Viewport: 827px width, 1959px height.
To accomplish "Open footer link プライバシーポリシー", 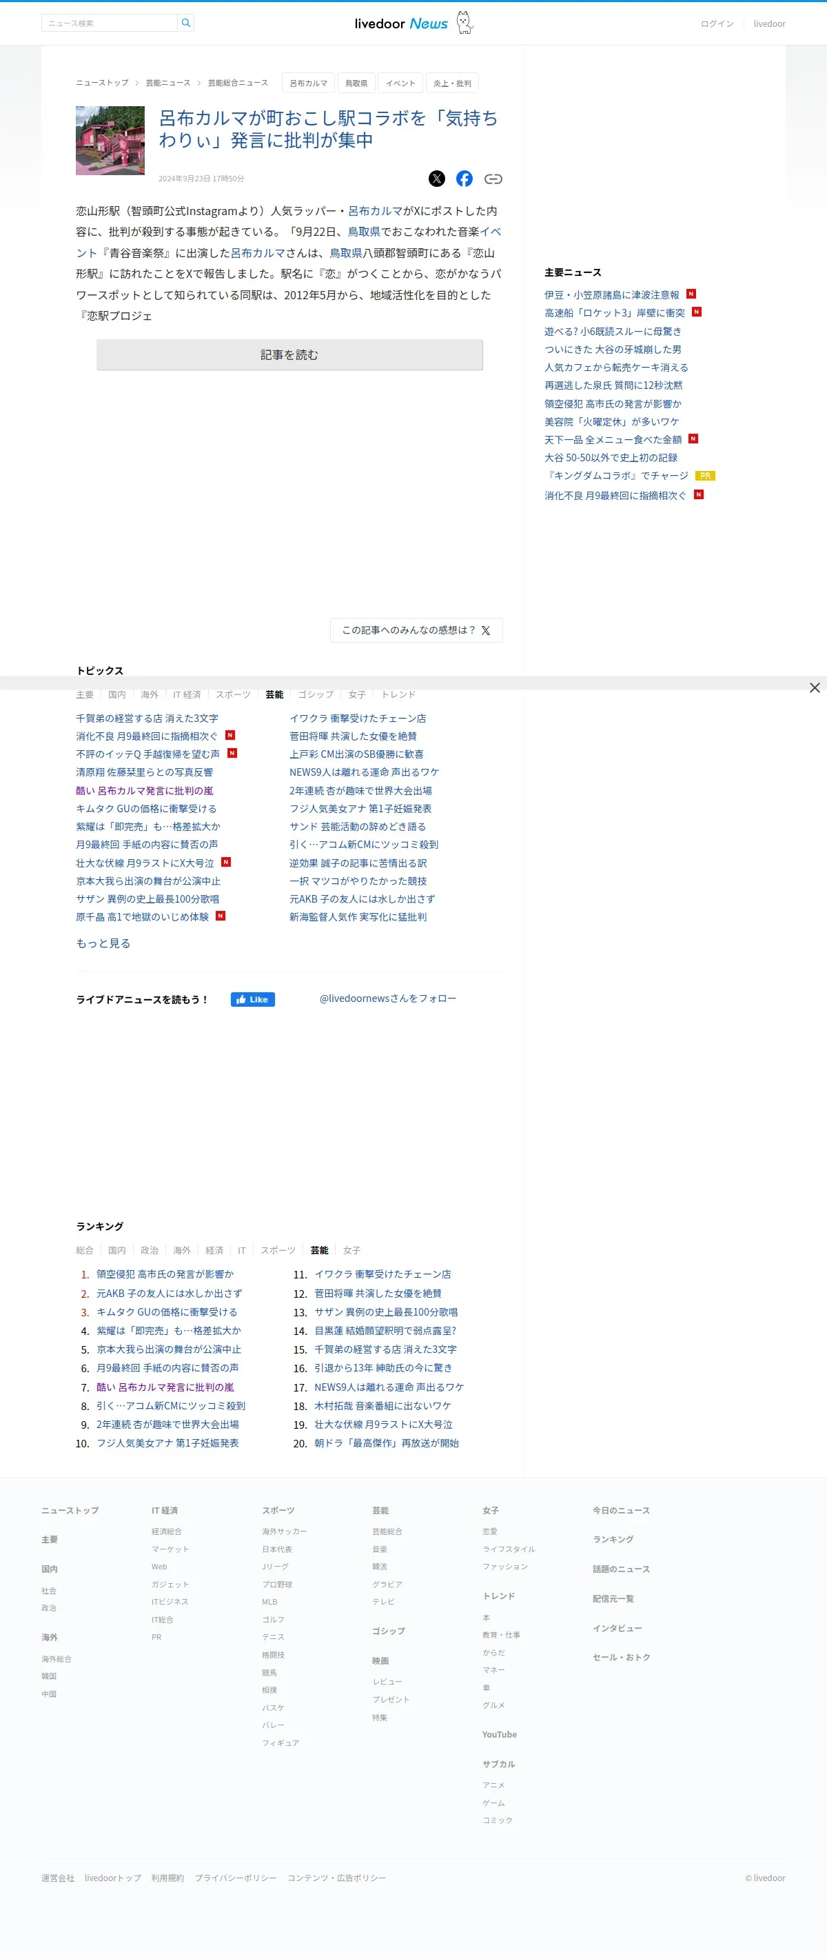I will click(236, 1878).
